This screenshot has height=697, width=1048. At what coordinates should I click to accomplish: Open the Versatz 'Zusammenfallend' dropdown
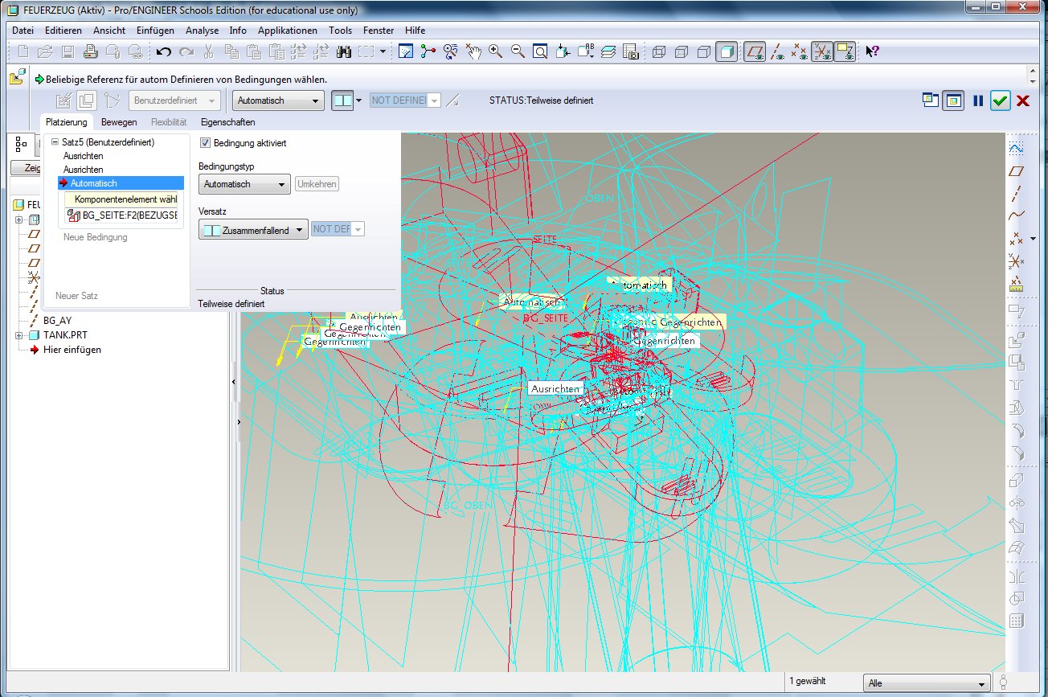(254, 230)
